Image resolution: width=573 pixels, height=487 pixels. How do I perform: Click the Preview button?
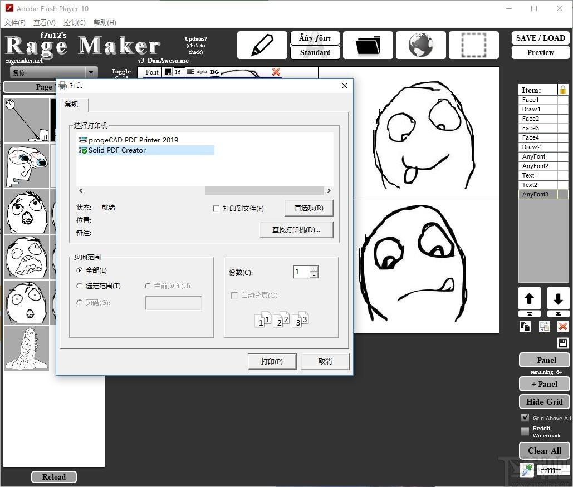click(541, 52)
